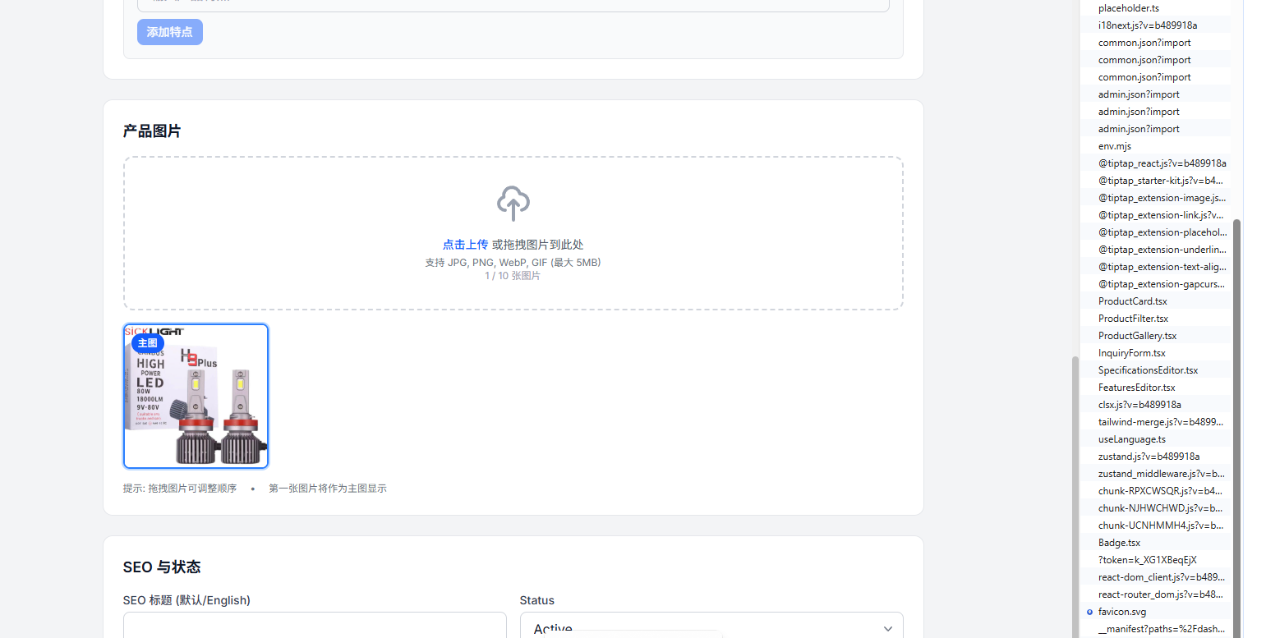Select the placeholder.ts request
The image size is (1266, 638).
coord(1128,8)
